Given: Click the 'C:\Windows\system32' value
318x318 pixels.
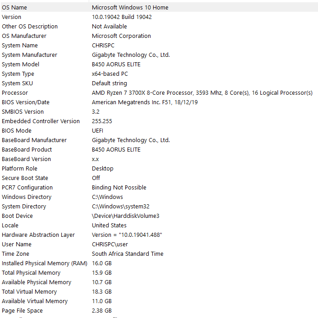Looking at the screenshot, I should [x=121, y=207].
